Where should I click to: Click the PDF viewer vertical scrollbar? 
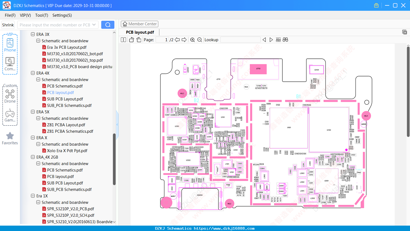pyautogui.click(x=408, y=92)
